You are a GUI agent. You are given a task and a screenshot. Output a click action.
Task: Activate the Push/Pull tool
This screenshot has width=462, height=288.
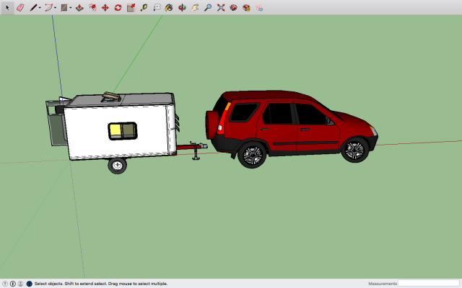(x=79, y=8)
